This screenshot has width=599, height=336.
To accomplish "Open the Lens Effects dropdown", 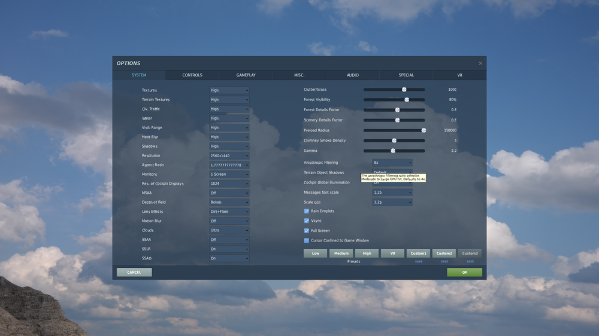I will (229, 212).
